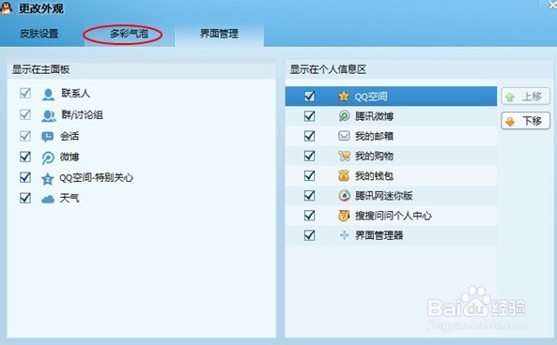Screen dimensions: 557x345
Task: Select the 腾讯网迷你版 row text
Action: tap(384, 196)
